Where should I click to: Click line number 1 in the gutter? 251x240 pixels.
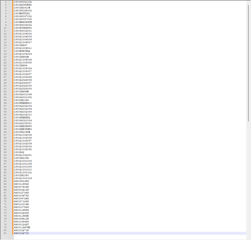pos(6,2)
